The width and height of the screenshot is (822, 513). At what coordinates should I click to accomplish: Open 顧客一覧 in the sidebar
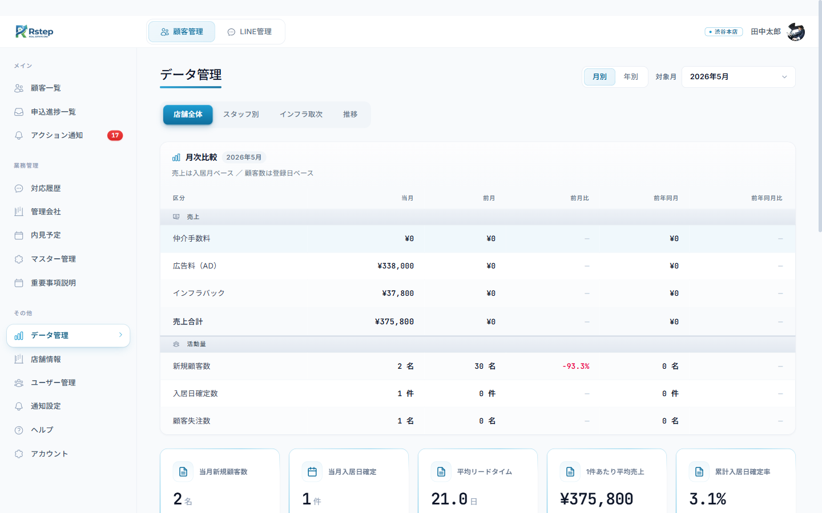coord(68,88)
